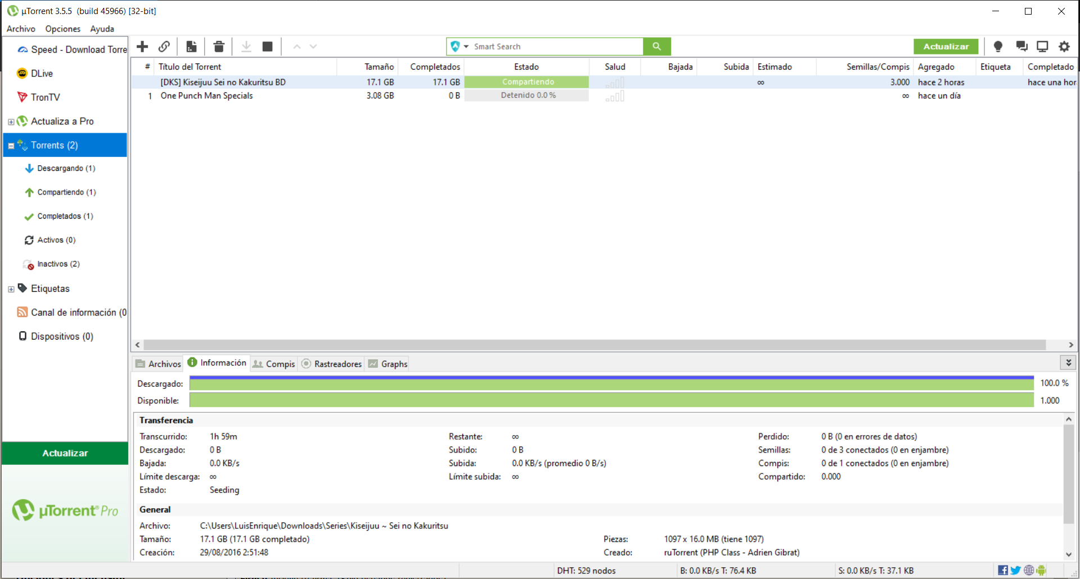Click the Actualizar button in sidebar
Viewport: 1080px width, 579px height.
(65, 453)
